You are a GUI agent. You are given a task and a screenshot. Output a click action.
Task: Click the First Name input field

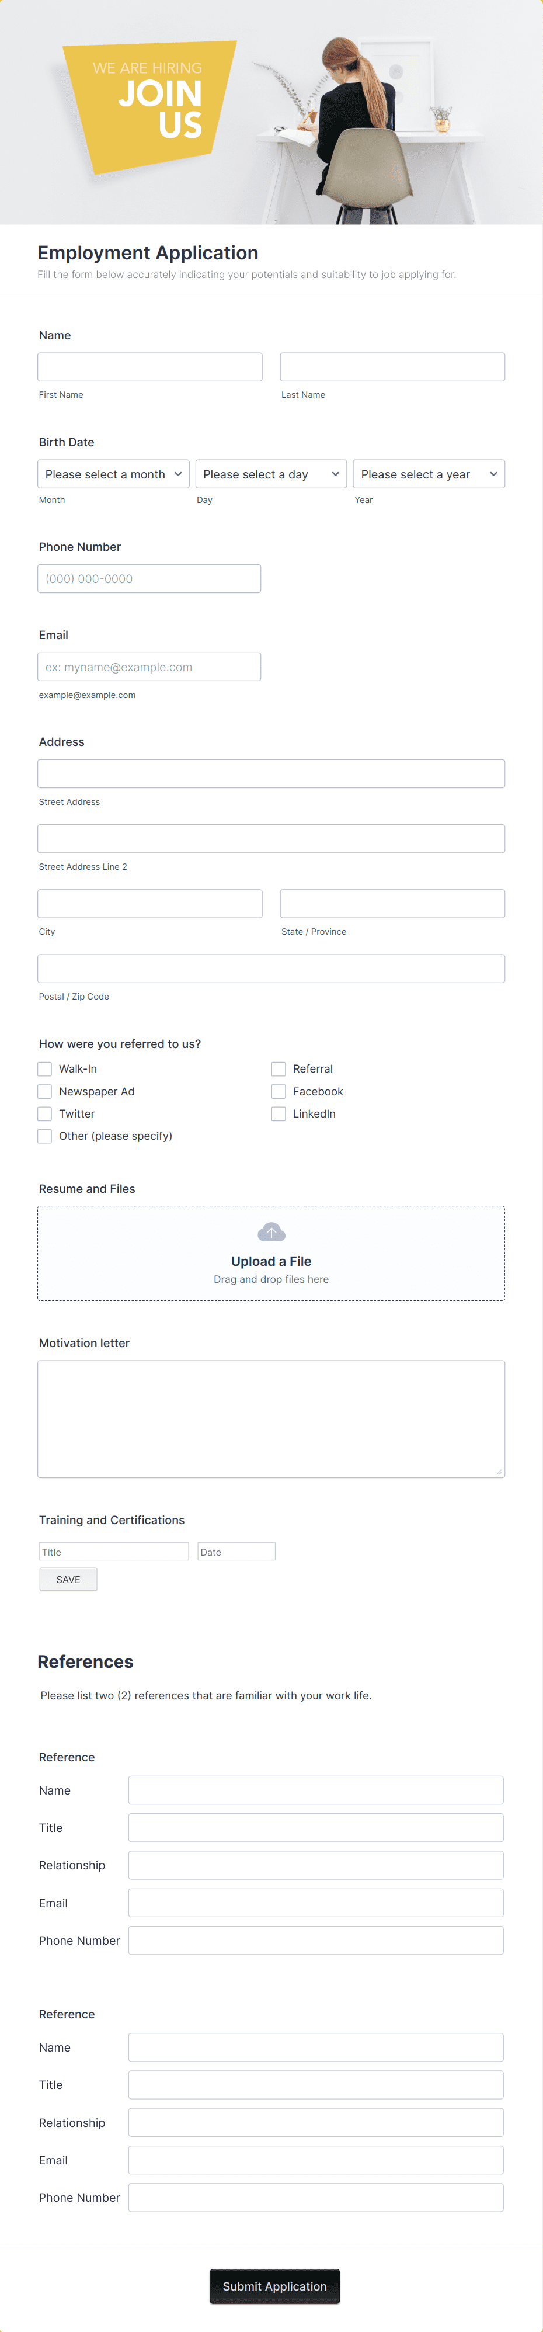click(x=149, y=367)
